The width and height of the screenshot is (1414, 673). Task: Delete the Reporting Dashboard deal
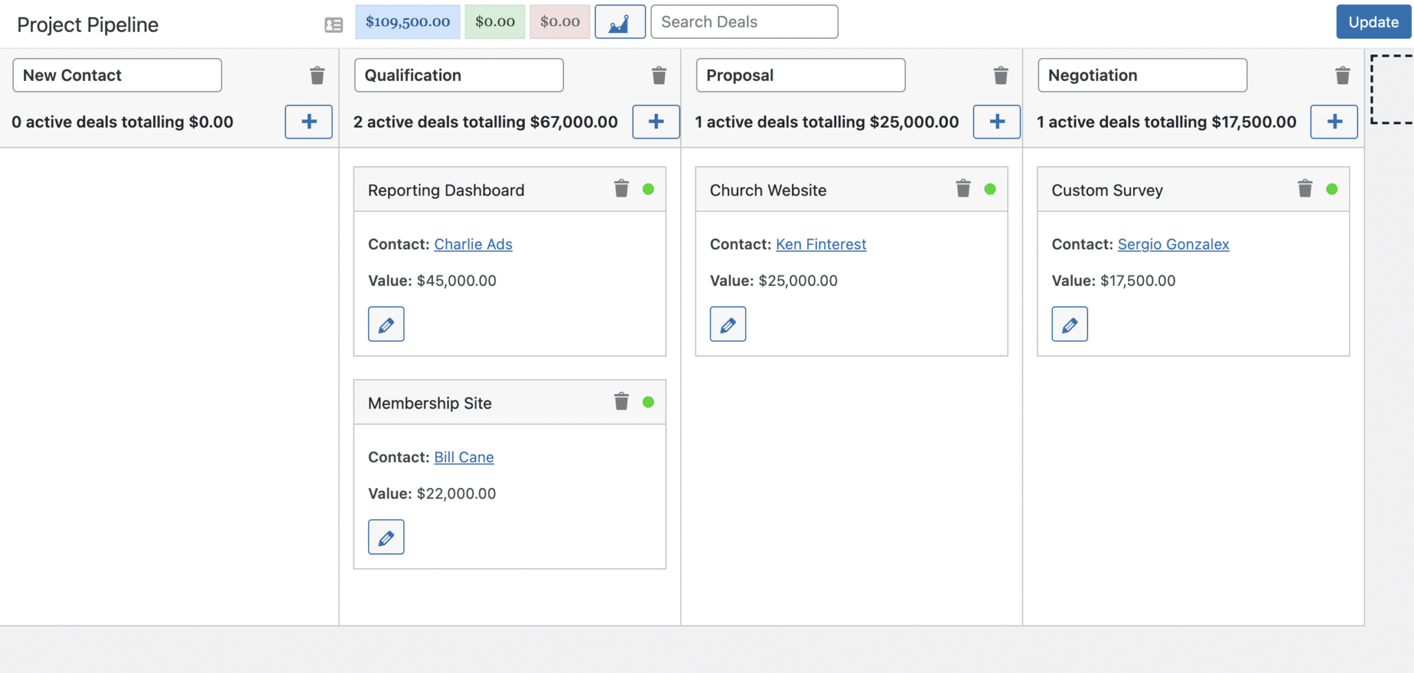tap(621, 188)
